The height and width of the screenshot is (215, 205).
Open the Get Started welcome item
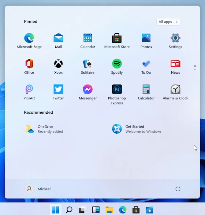(136, 129)
